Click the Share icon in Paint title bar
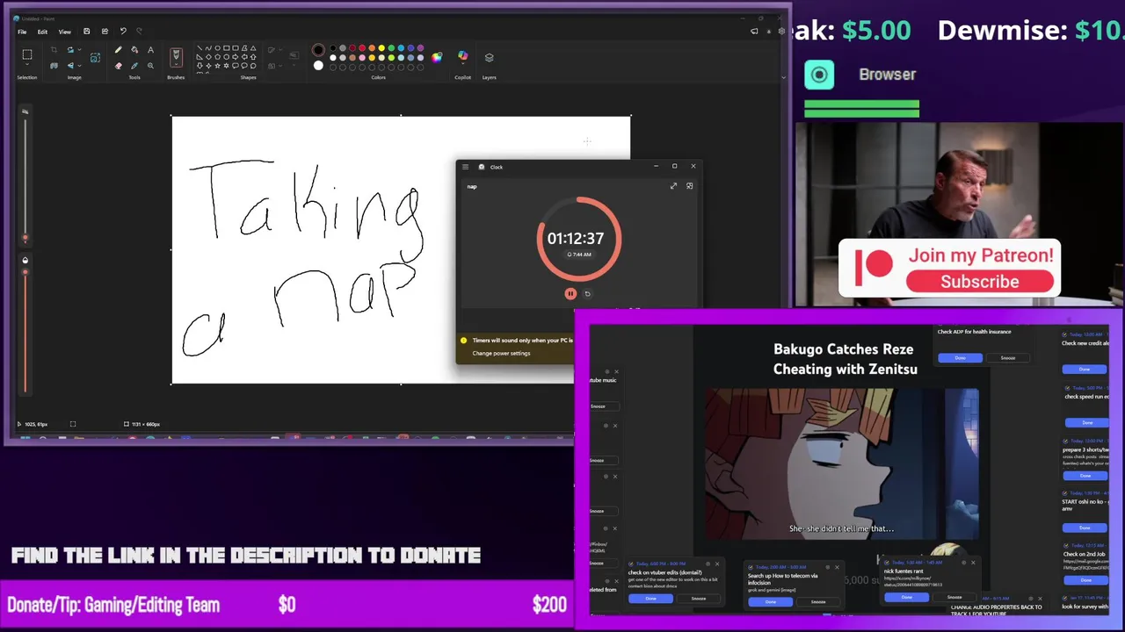The width and height of the screenshot is (1125, 632). (105, 32)
